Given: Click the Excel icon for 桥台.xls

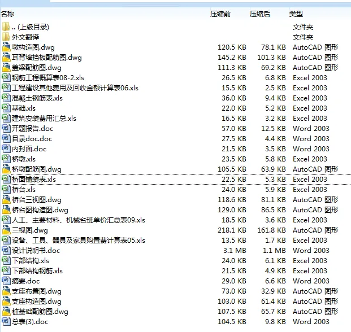Looking at the screenshot, I should [6, 189].
